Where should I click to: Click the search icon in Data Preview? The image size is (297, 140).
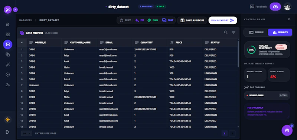click(x=226, y=33)
